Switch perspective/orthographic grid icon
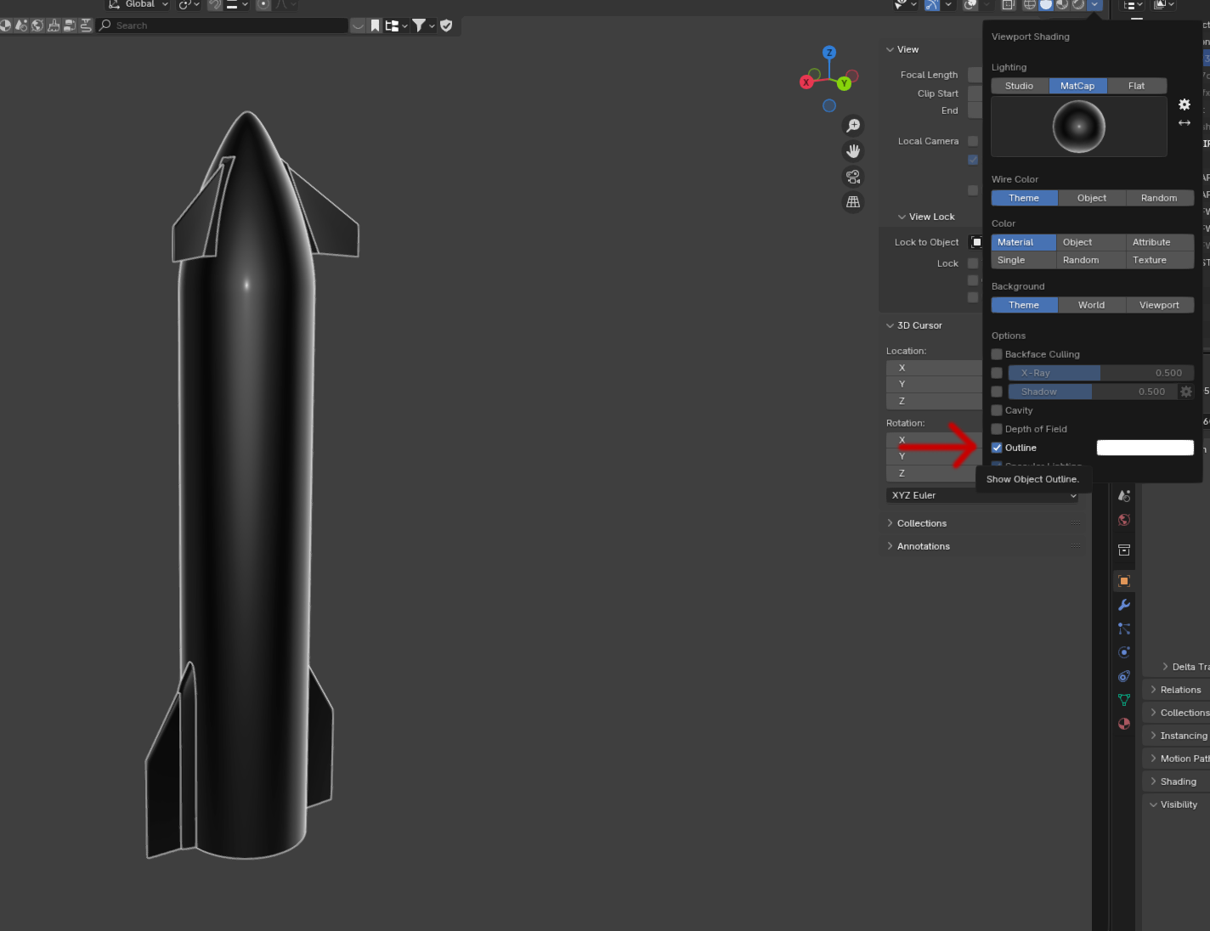1210x931 pixels. pos(853,202)
